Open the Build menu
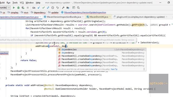173x97 pixels. click(x=2, y=3)
